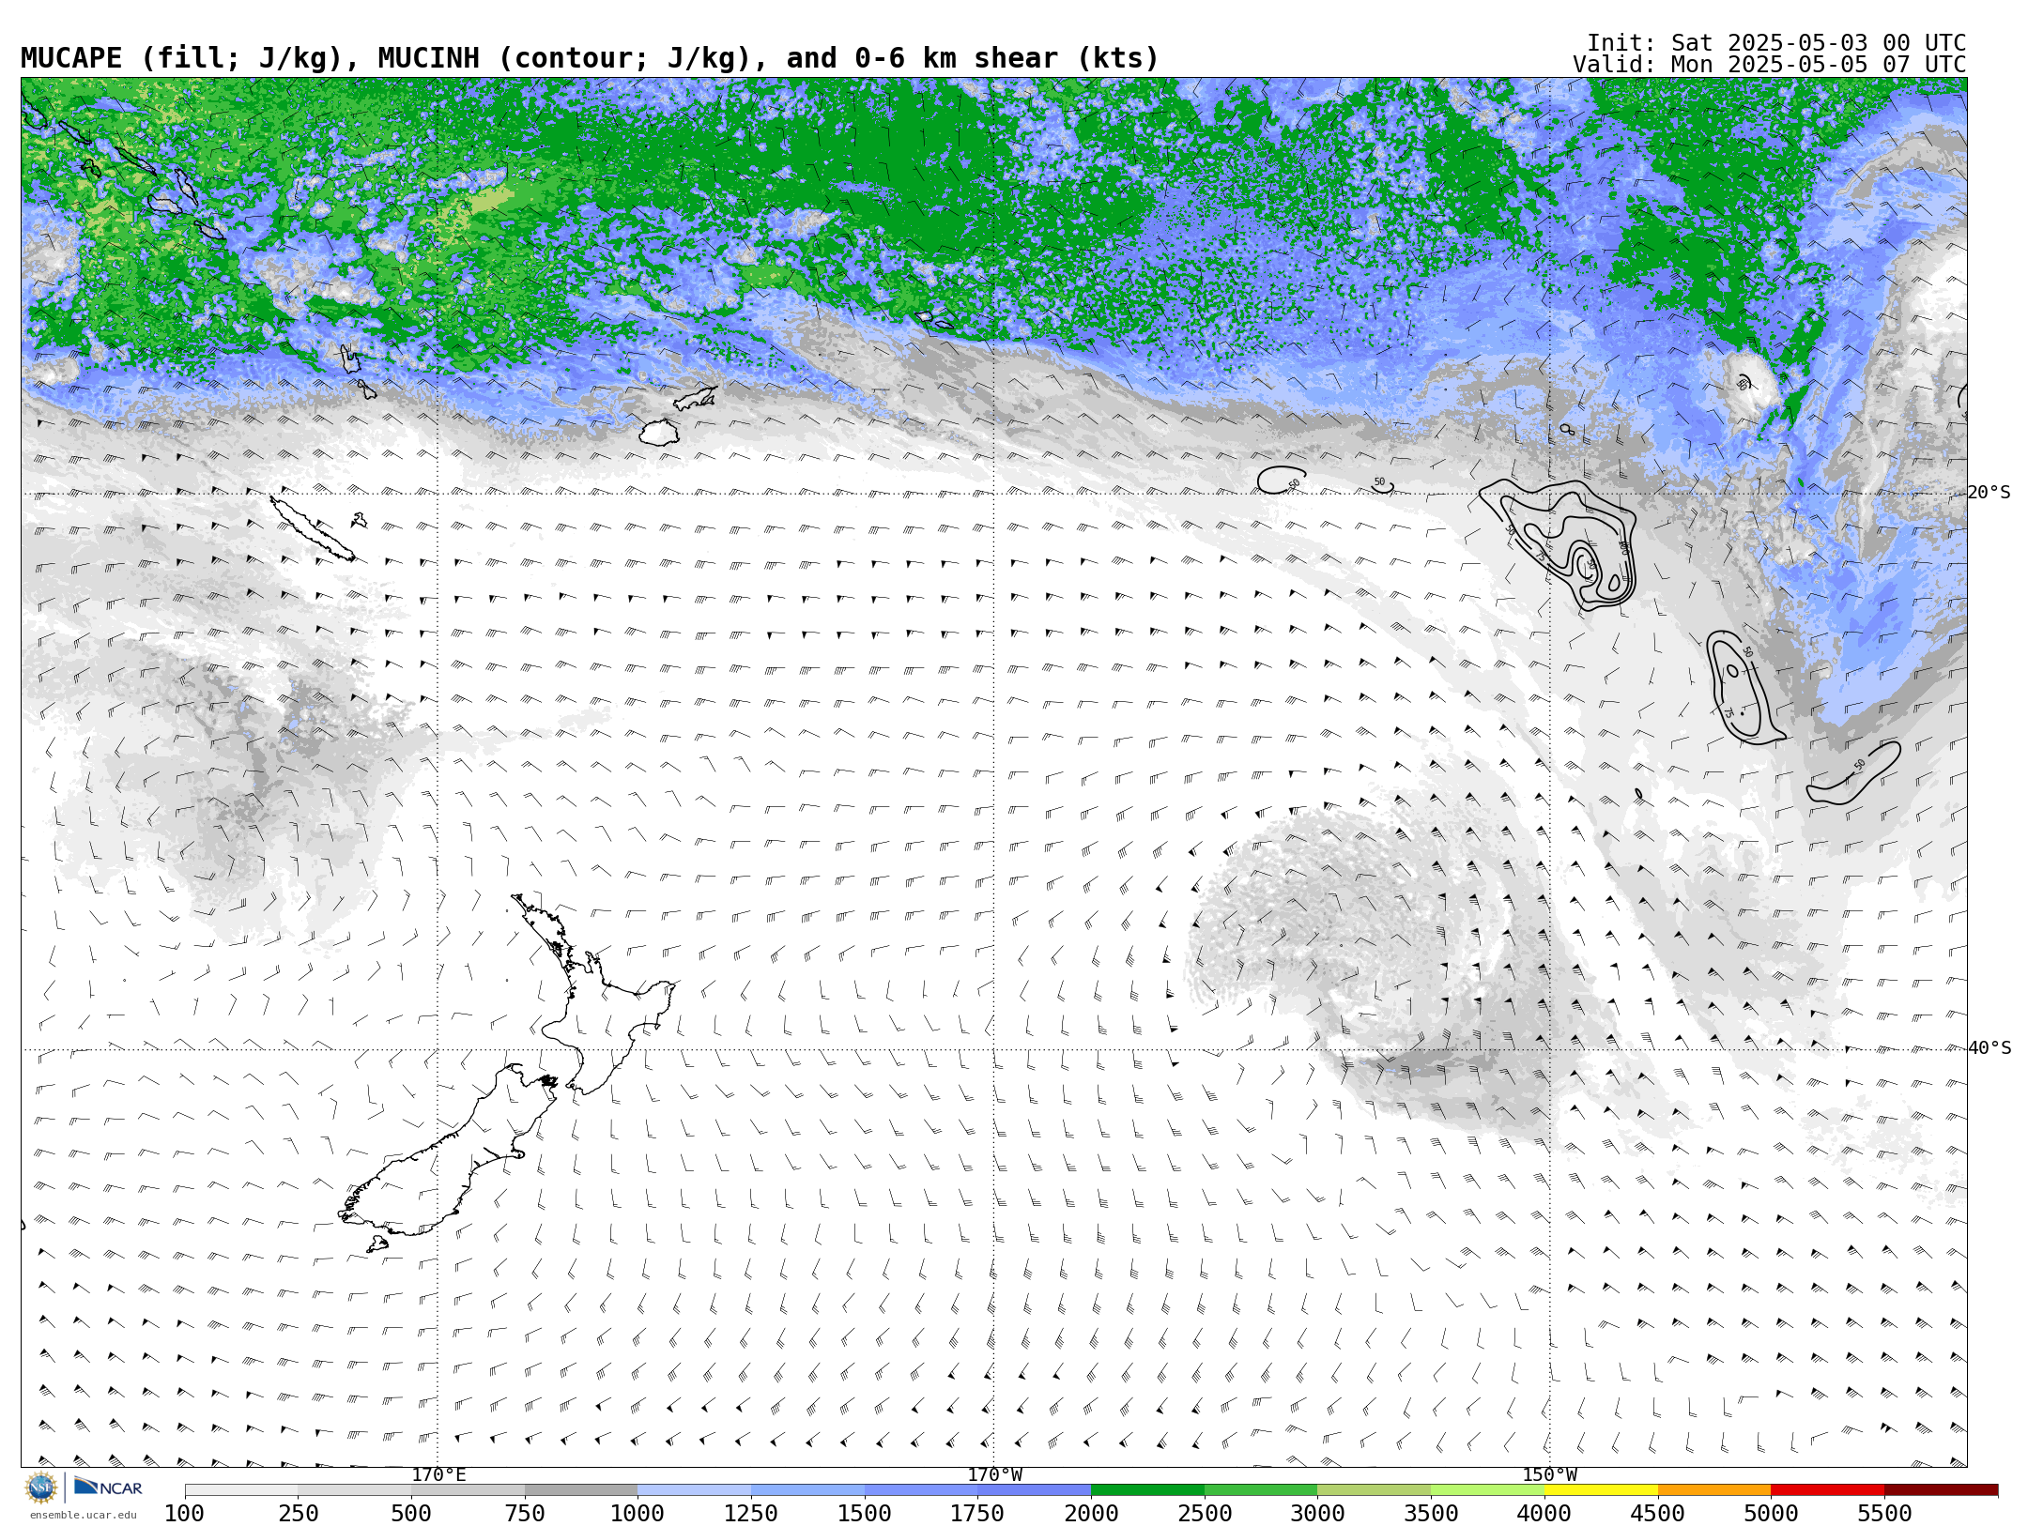Click the Stewart Island outline south of New Zealand

(377, 1244)
